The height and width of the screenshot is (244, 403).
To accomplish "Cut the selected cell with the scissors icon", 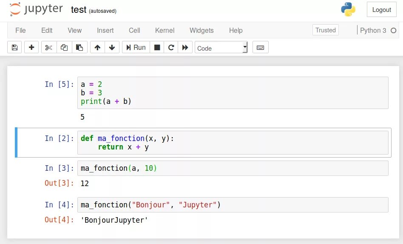I will tap(49, 48).
